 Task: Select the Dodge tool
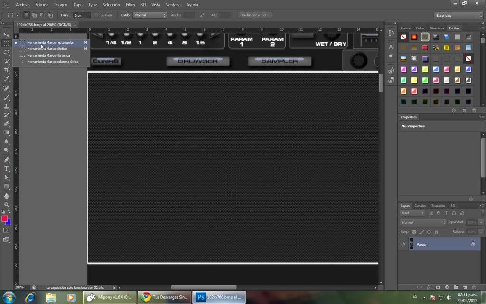[x=6, y=151]
